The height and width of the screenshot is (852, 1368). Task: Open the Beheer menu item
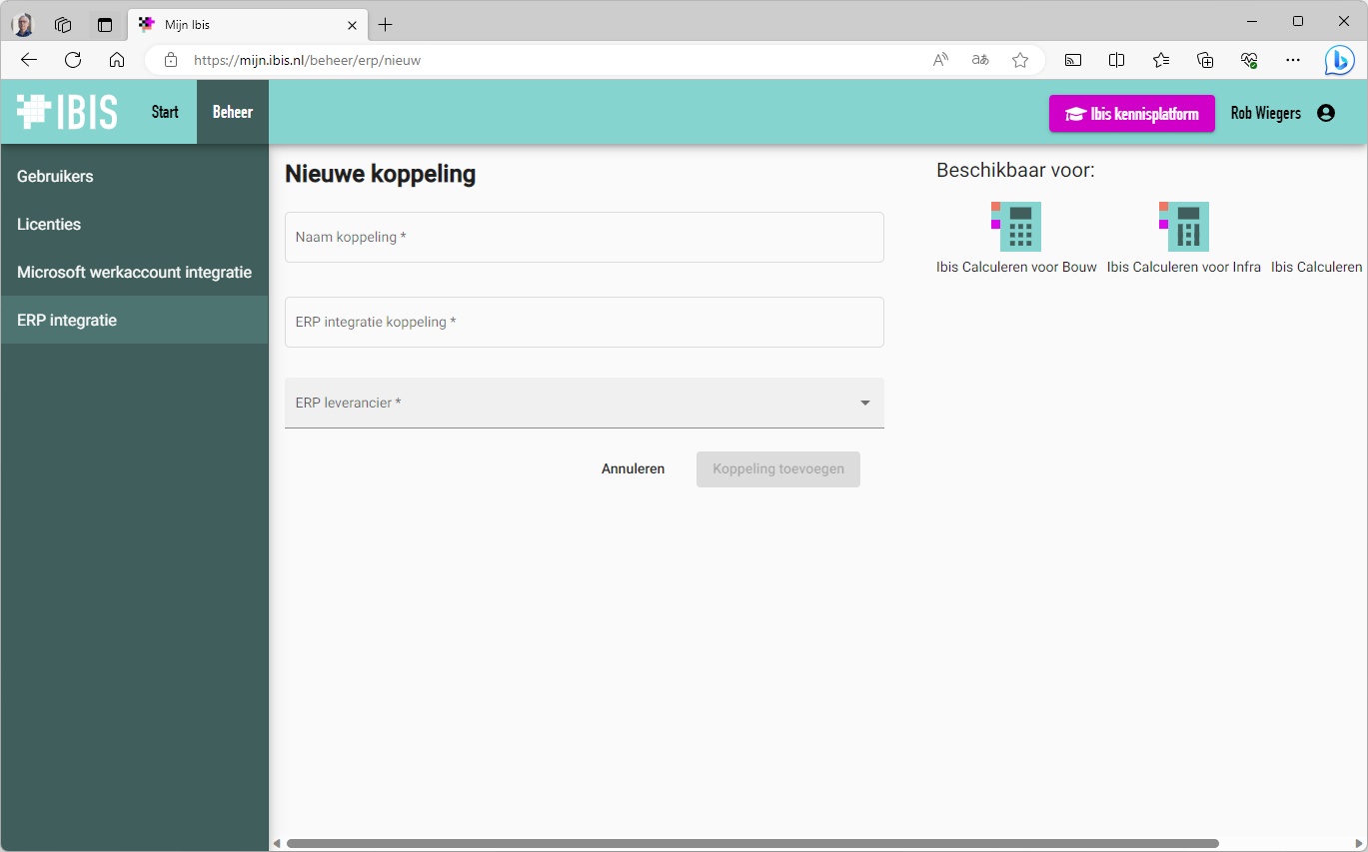pyautogui.click(x=233, y=112)
